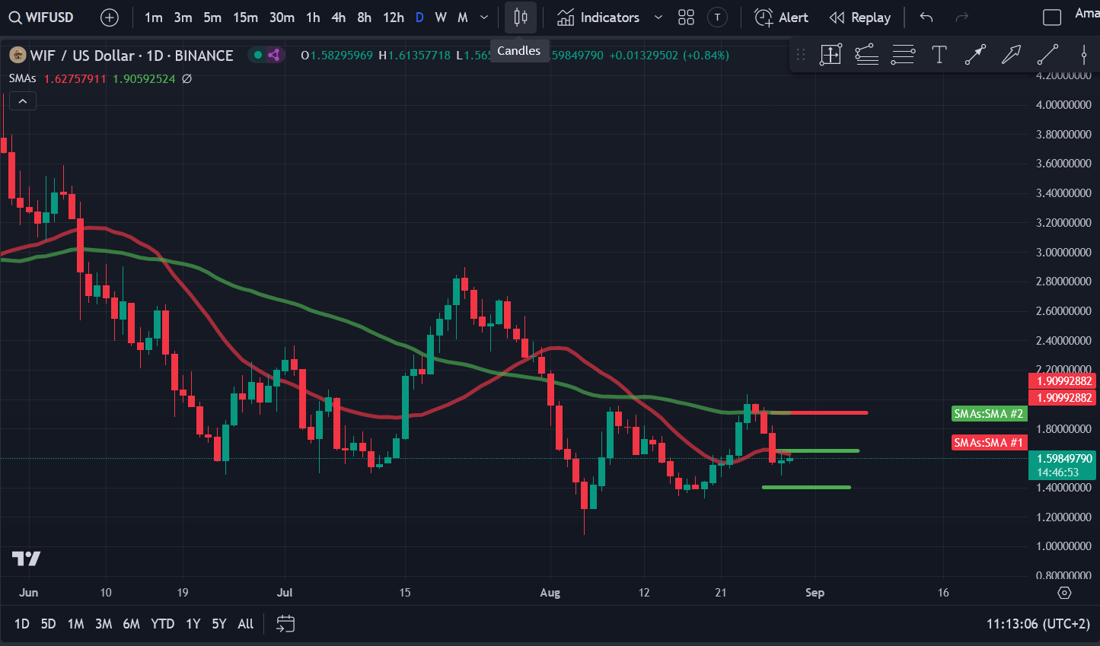Switch to the 8h interval
Image resolution: width=1100 pixels, height=646 pixels.
click(365, 18)
